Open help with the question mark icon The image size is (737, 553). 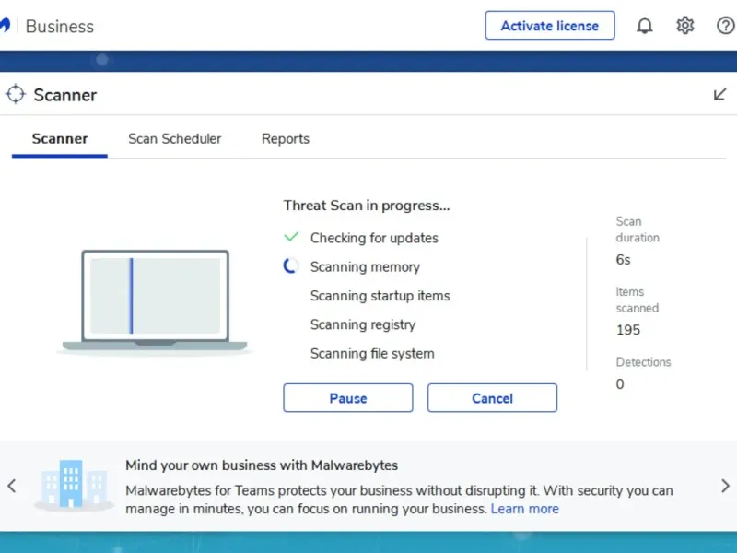click(x=726, y=26)
